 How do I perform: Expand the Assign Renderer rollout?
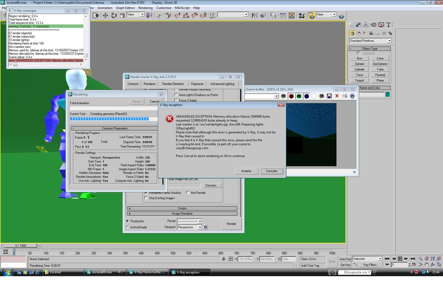[x=182, y=214]
